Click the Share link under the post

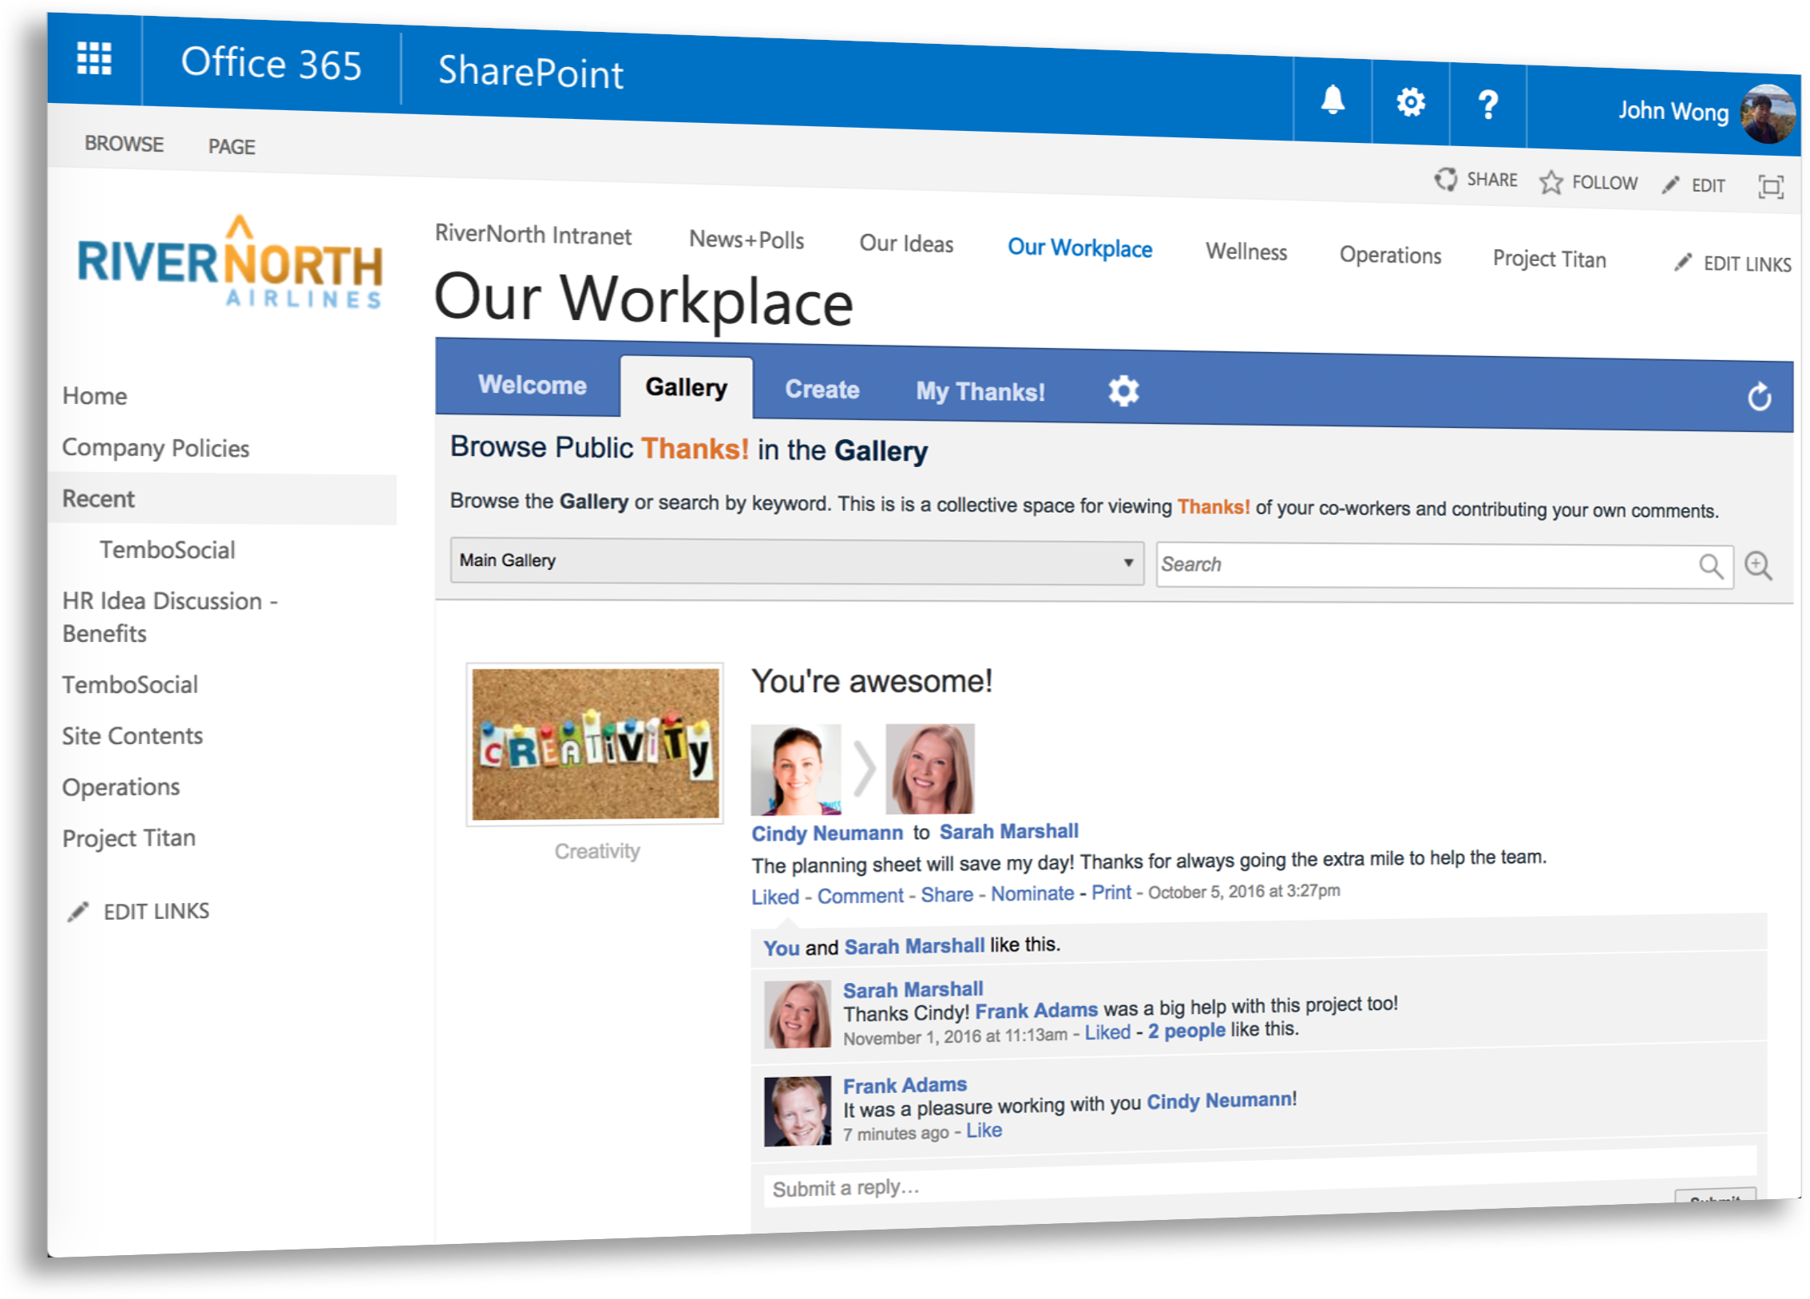pyautogui.click(x=946, y=894)
